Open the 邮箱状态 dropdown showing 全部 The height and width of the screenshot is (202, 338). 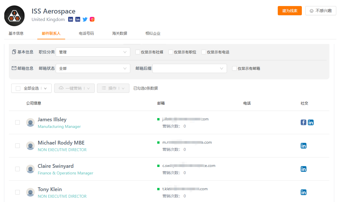pos(93,68)
